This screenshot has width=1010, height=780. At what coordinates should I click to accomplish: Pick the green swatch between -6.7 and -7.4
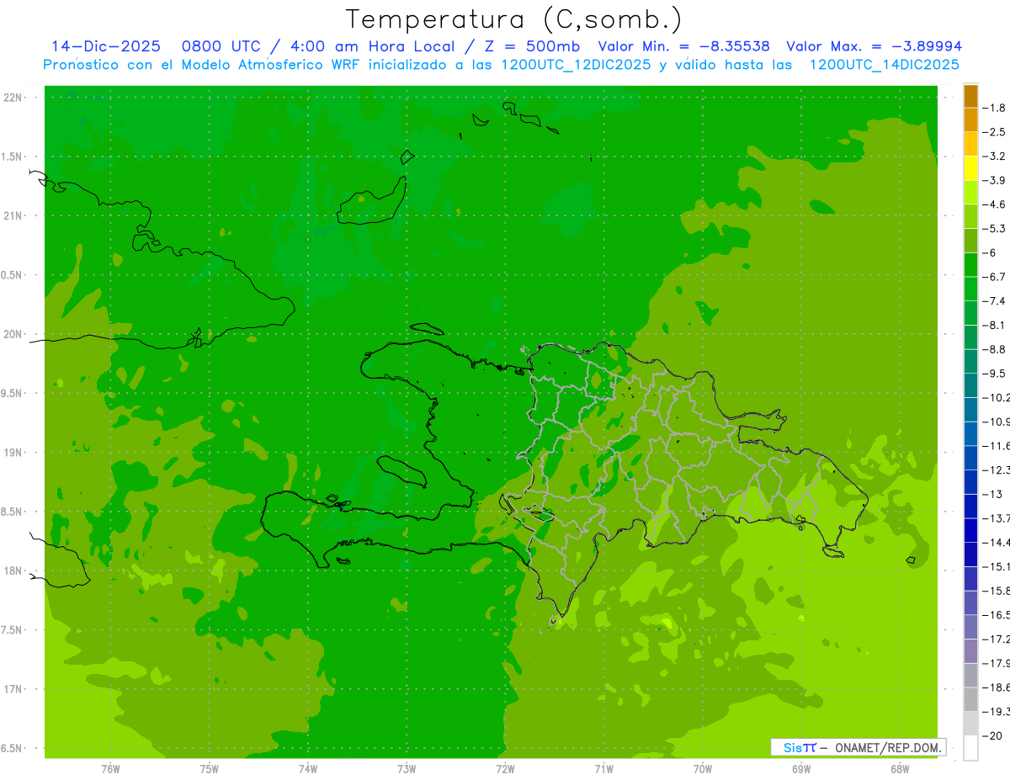pos(970,289)
